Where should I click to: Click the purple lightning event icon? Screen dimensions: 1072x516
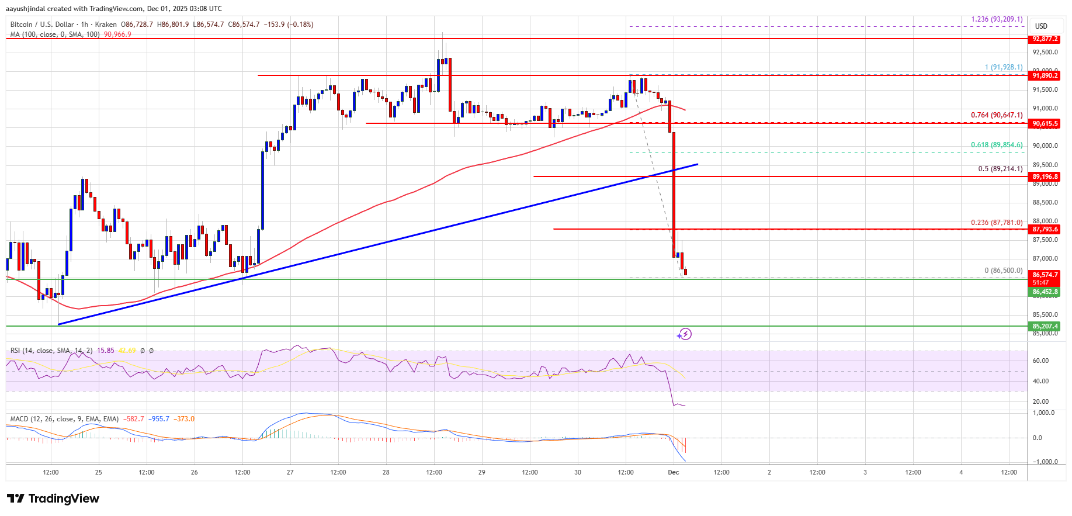coord(684,334)
